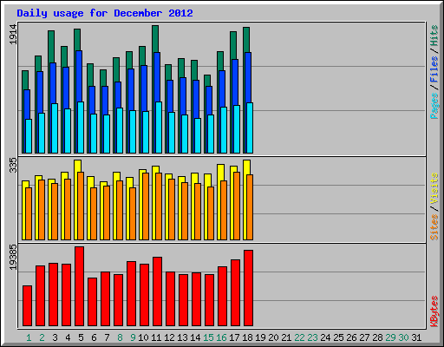Click day 28 on the x-axis
Image resolution: width=444 pixels, height=347 pixels.
[x=377, y=337]
